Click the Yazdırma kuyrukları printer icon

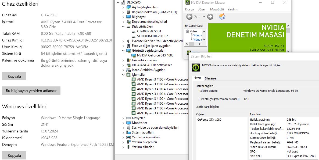(x=128, y=137)
